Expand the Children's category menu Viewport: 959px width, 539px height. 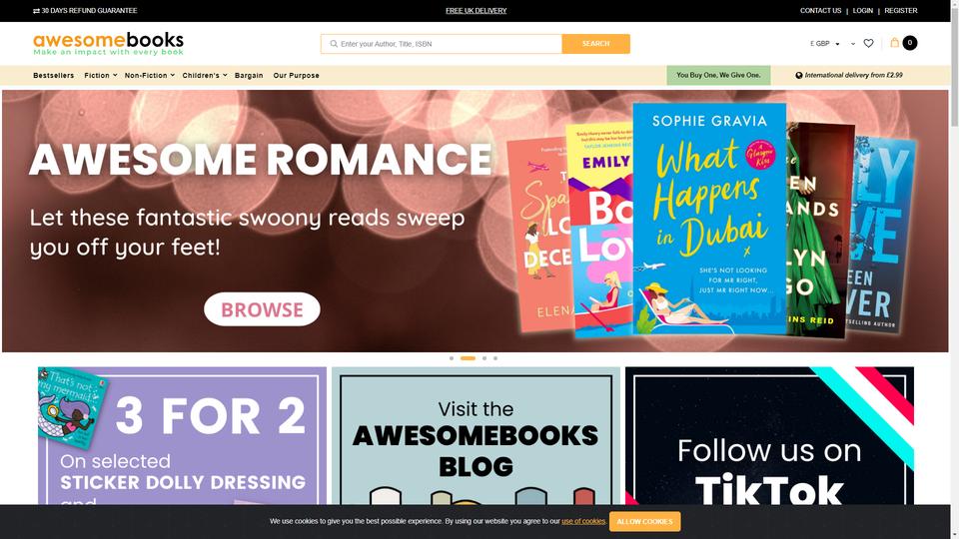[204, 75]
